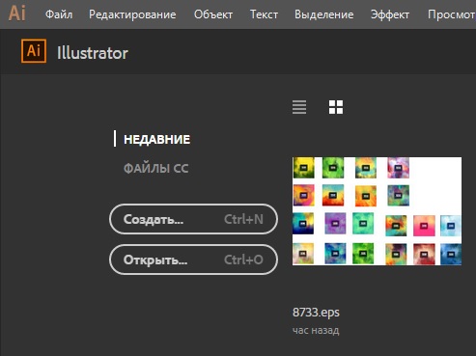This screenshot has width=476, height=356.
Task: Click the orange Illustrator Ai logo
Action: point(34,51)
